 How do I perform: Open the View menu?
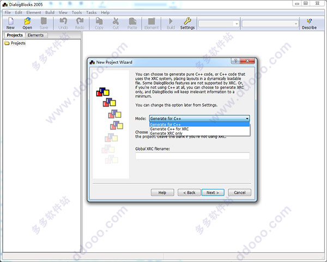pyautogui.click(x=63, y=13)
